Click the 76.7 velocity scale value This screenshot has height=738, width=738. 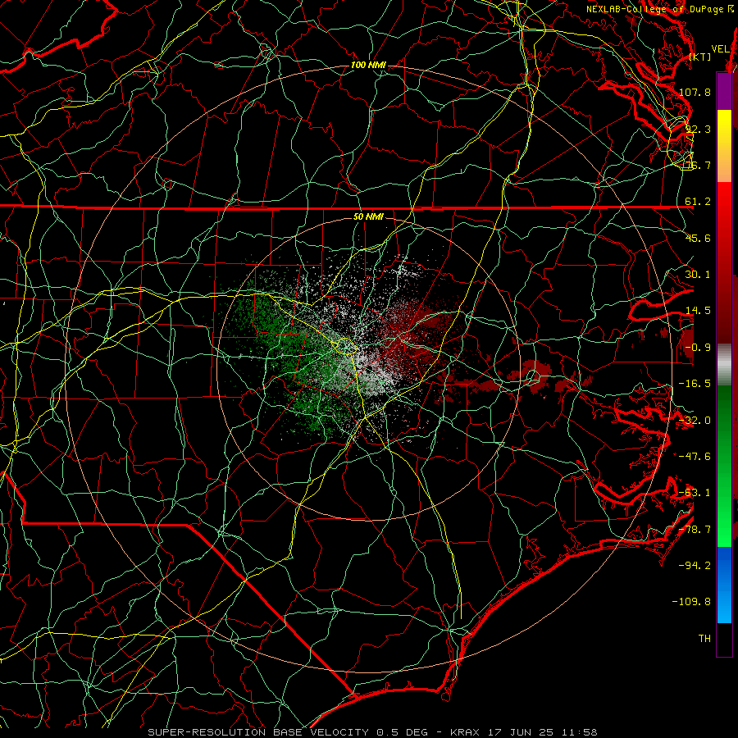698,165
